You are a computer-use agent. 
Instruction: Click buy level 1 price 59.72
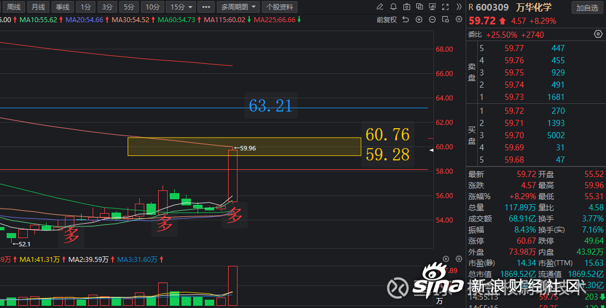[x=514, y=111]
